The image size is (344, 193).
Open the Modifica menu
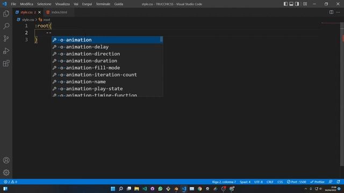click(x=26, y=4)
